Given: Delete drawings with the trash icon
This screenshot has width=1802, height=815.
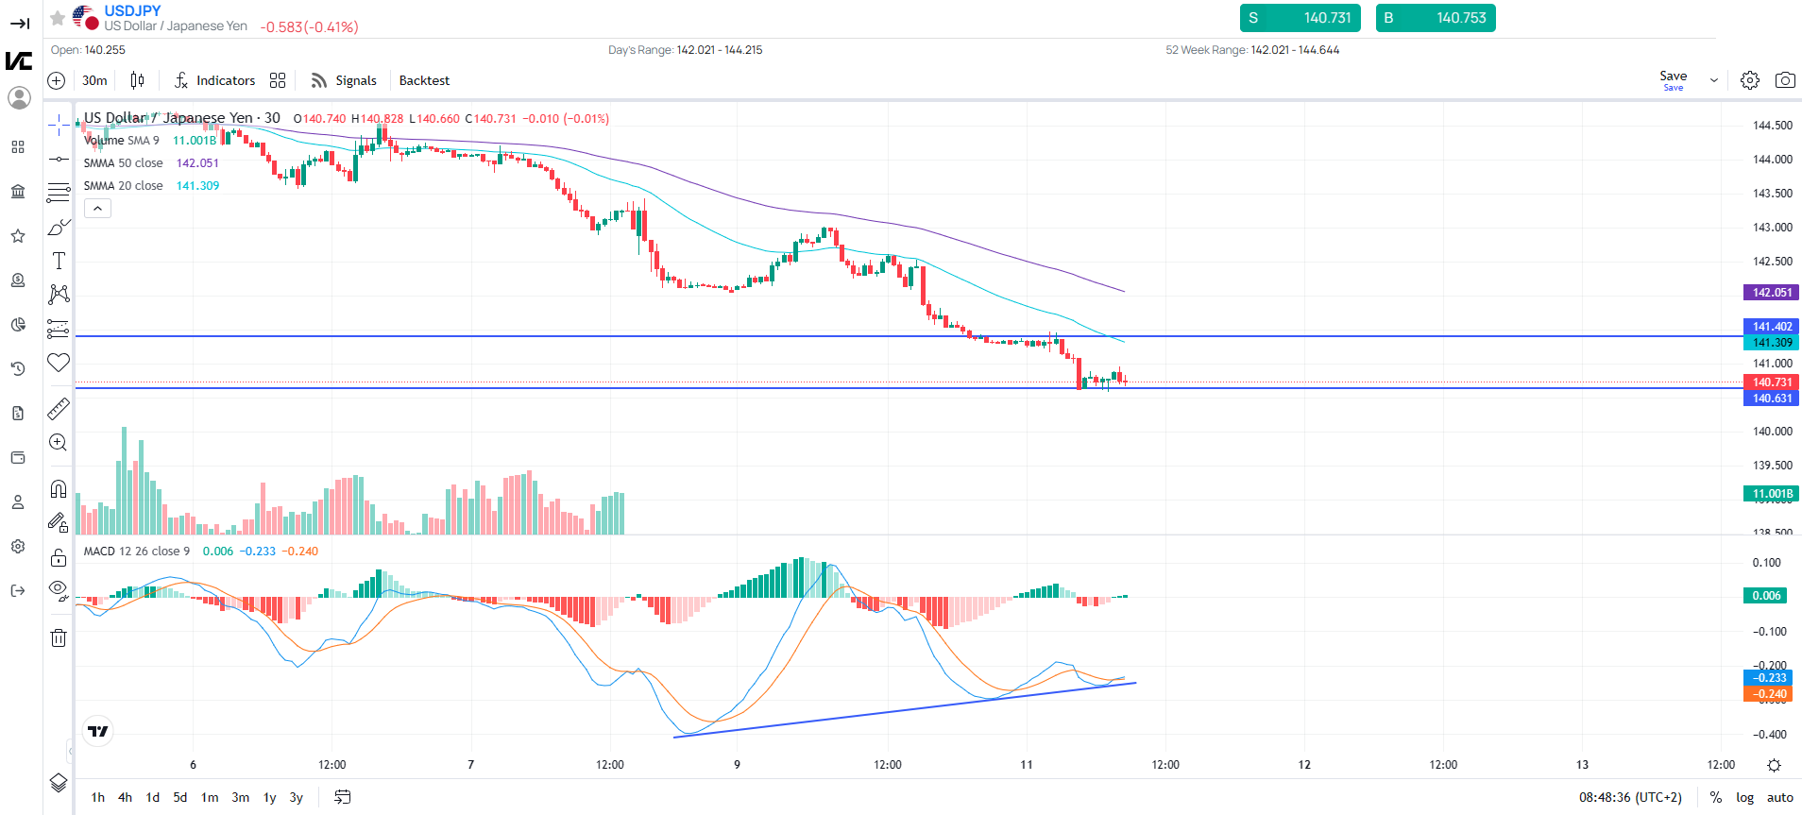Looking at the screenshot, I should click(x=59, y=638).
